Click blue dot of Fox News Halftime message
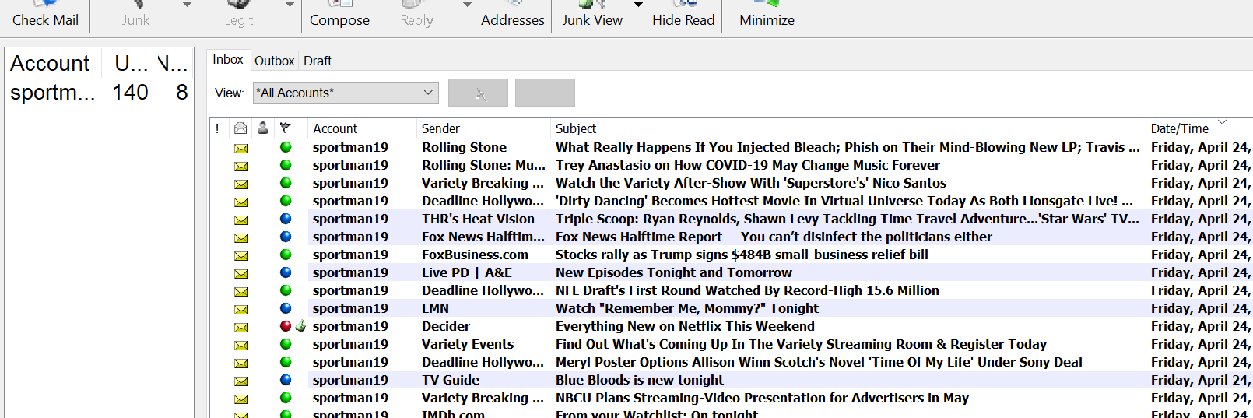 click(286, 237)
